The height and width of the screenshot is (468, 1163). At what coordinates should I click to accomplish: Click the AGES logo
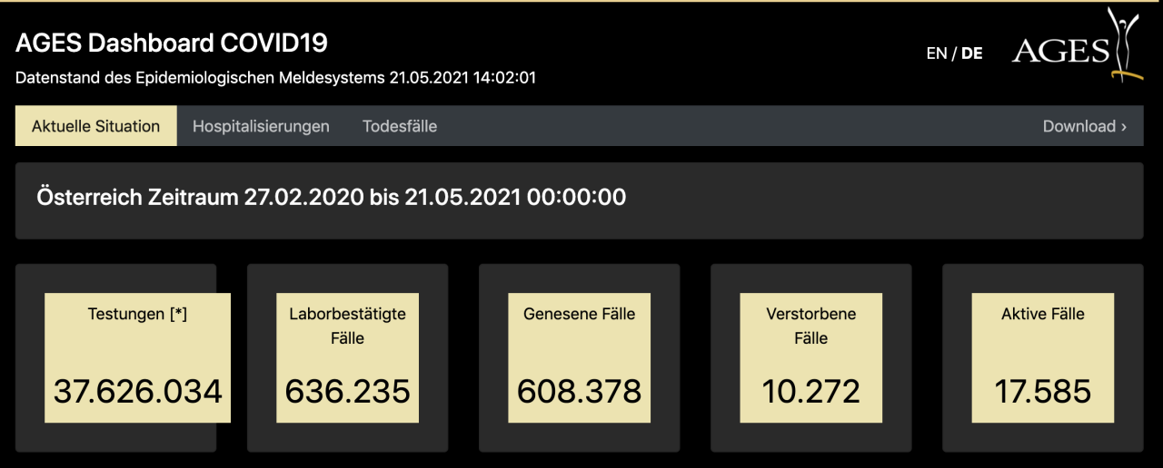(1078, 44)
